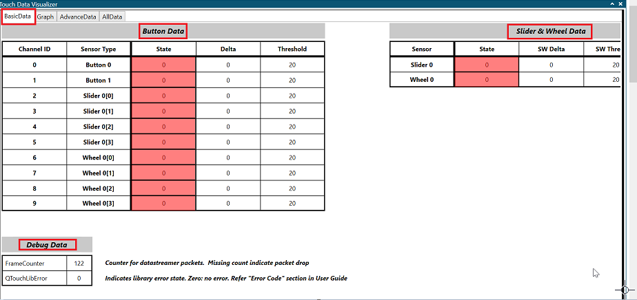Click the Slider & Wheel Data header
This screenshot has height=300, width=637.
[550, 31]
